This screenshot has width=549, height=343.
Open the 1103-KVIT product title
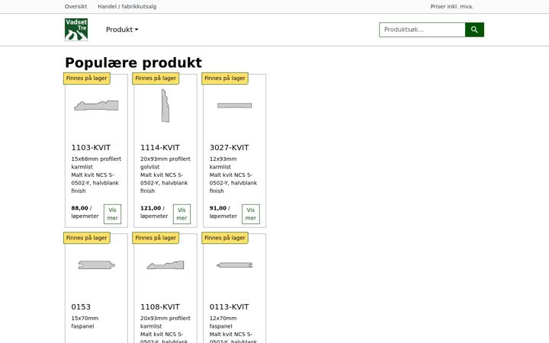91,148
